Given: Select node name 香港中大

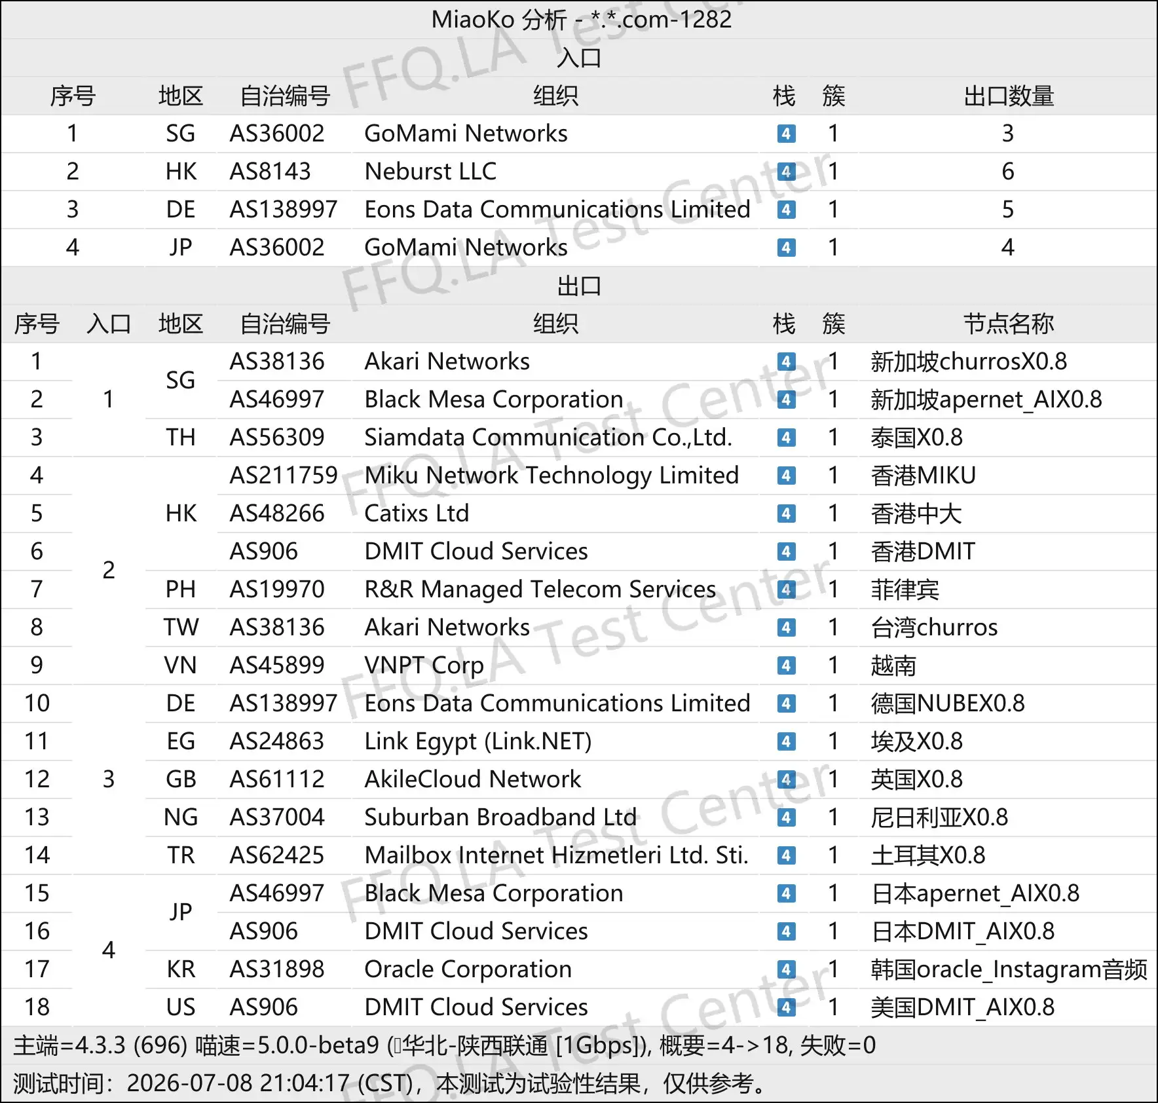Looking at the screenshot, I should tap(916, 514).
